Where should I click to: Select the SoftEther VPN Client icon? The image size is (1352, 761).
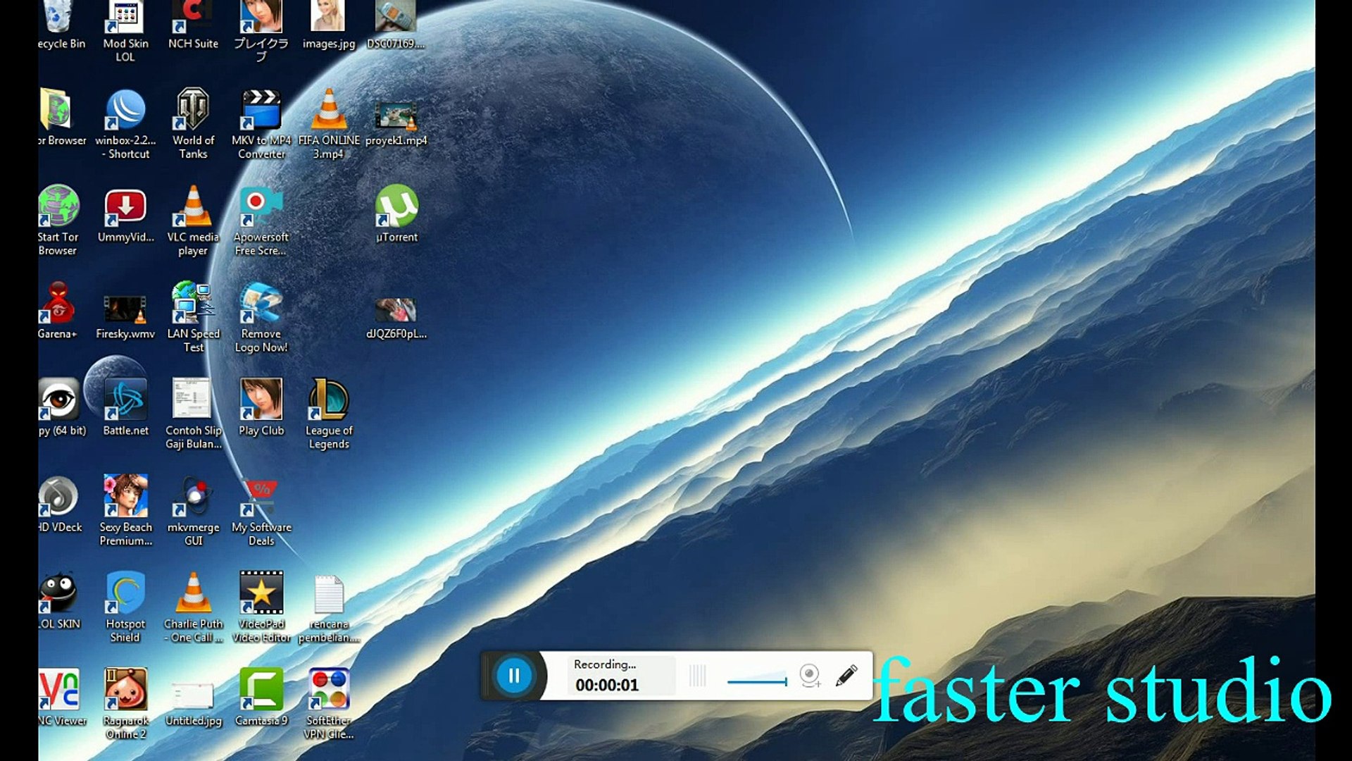click(328, 691)
